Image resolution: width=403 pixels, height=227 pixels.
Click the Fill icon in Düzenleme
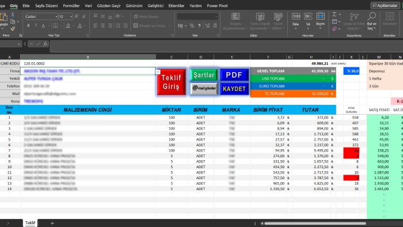pos(334,21)
